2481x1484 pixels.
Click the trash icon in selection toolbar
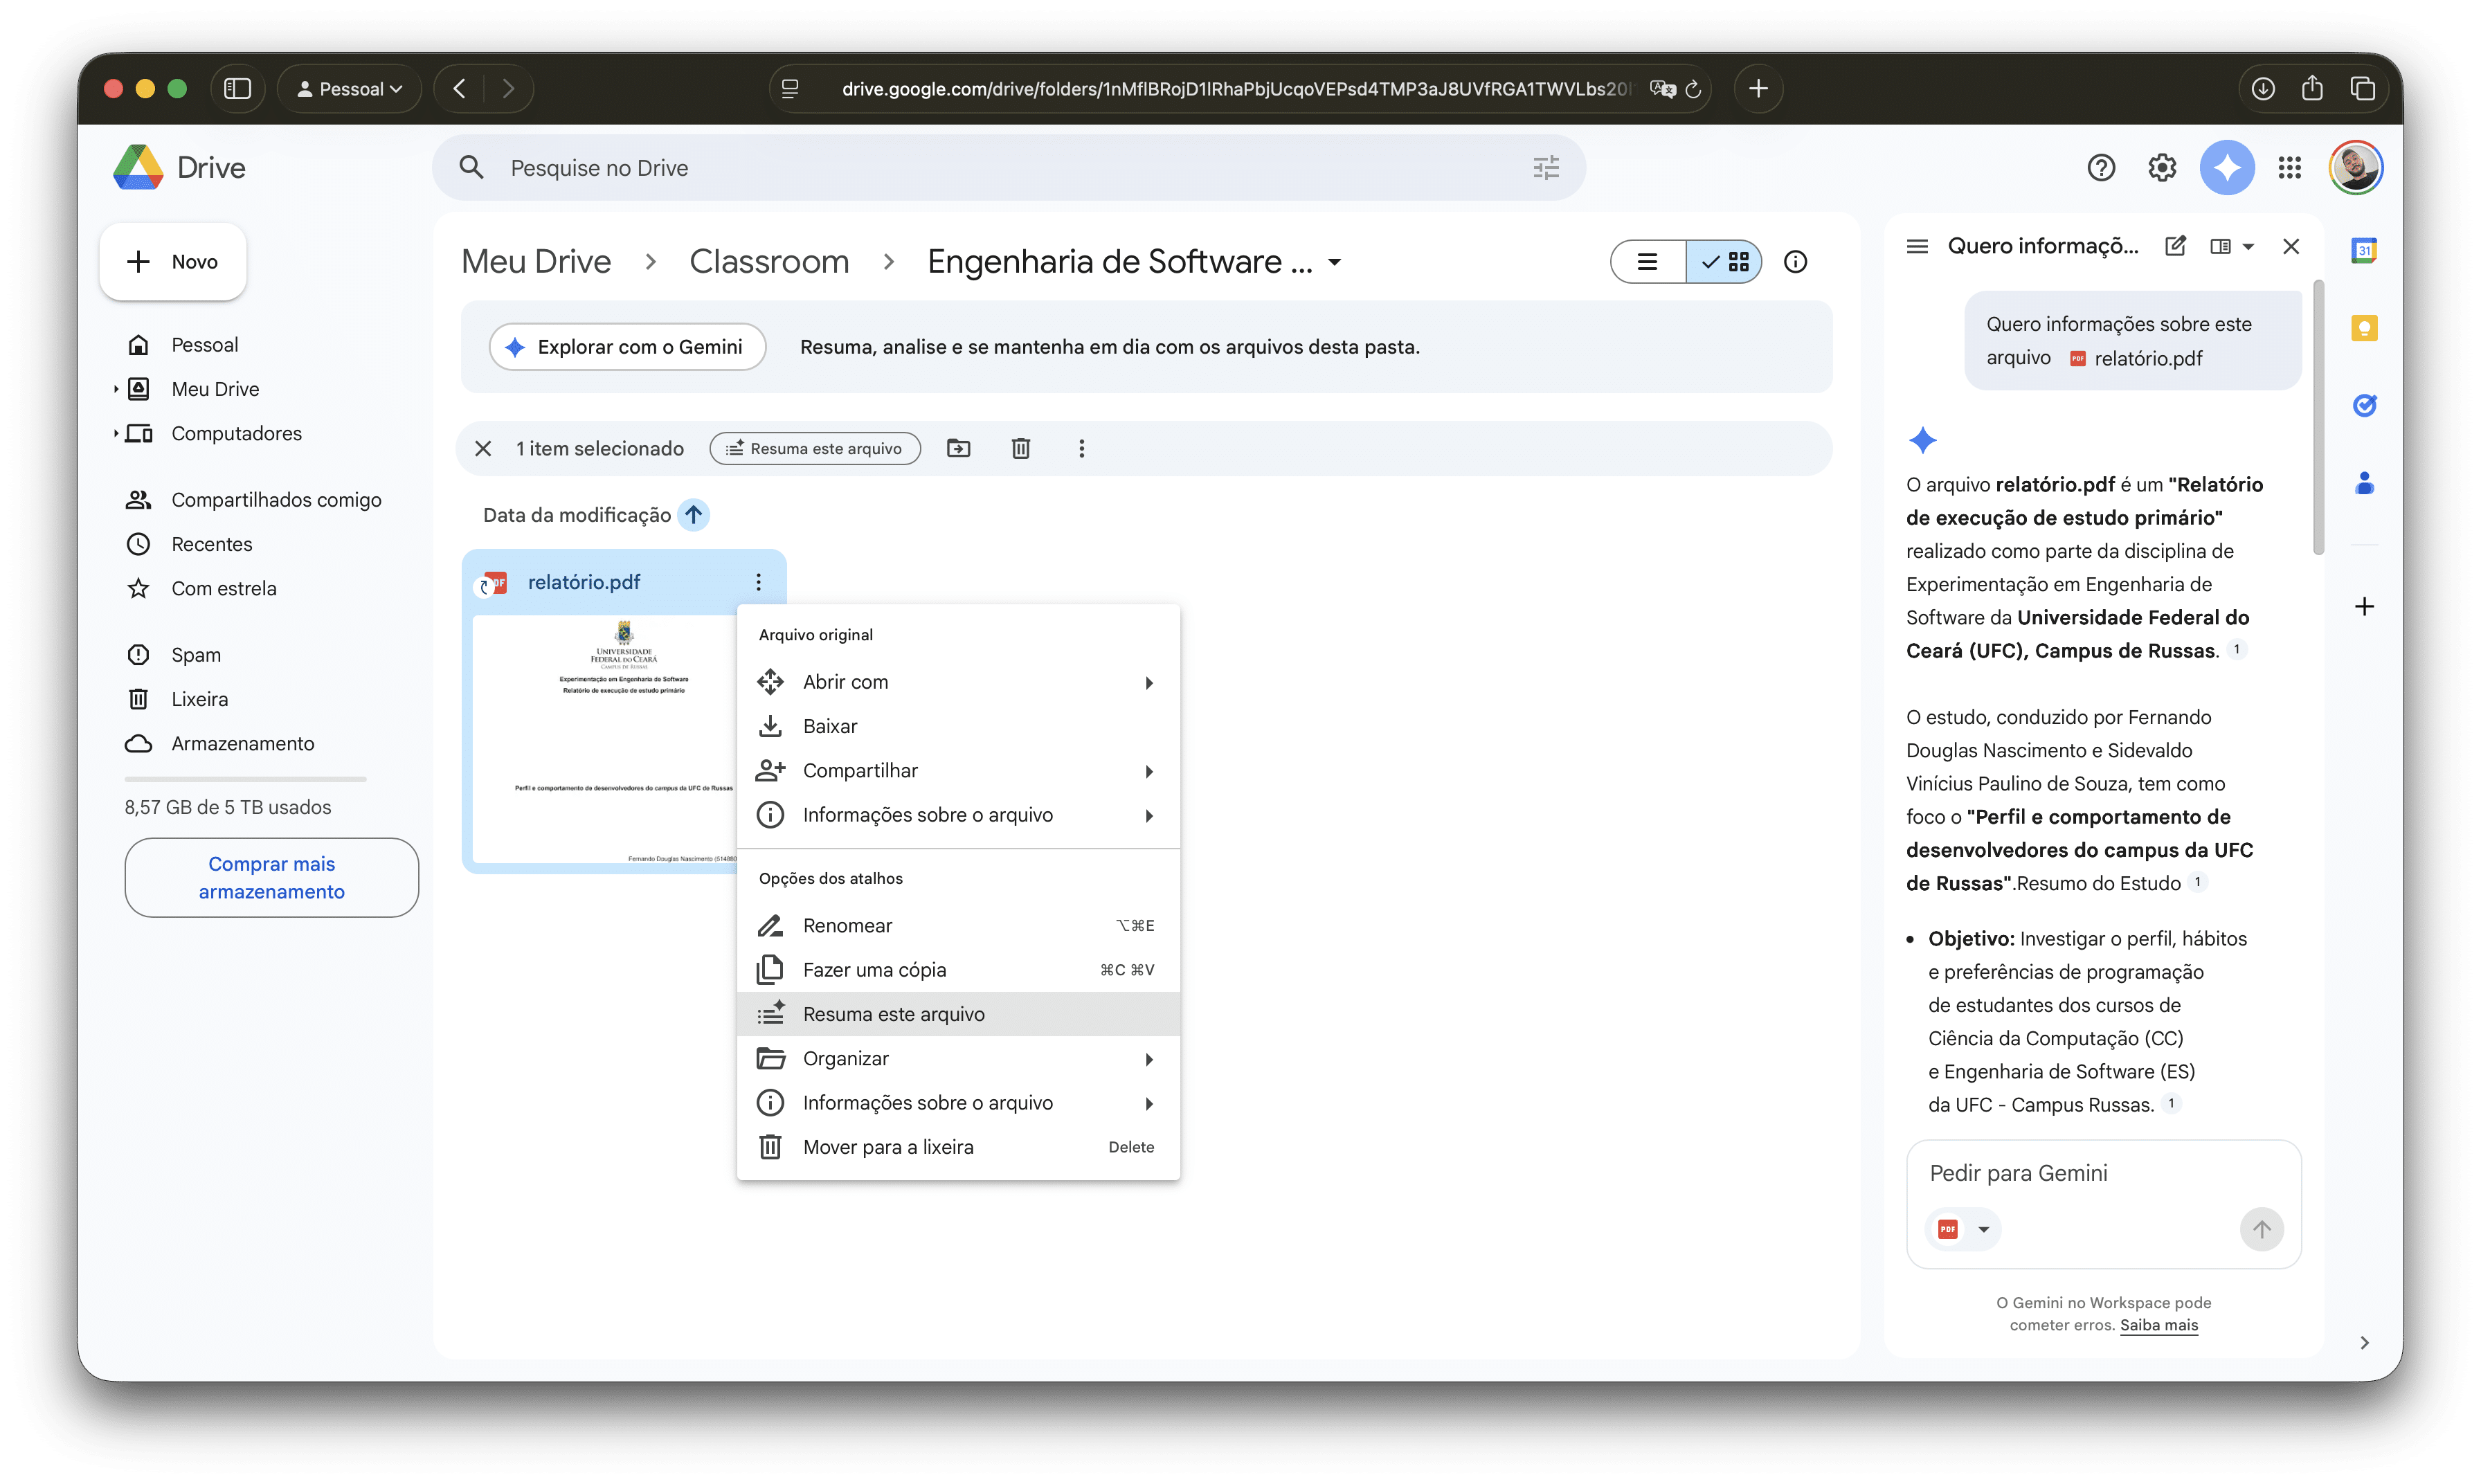(x=1020, y=448)
